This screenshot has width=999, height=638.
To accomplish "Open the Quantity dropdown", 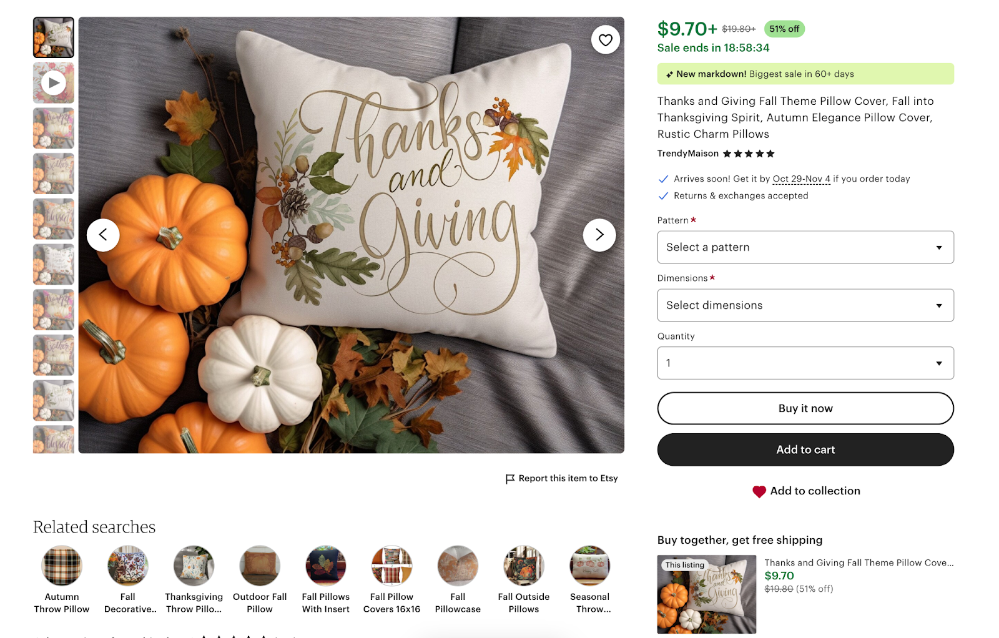I will pyautogui.click(x=805, y=363).
